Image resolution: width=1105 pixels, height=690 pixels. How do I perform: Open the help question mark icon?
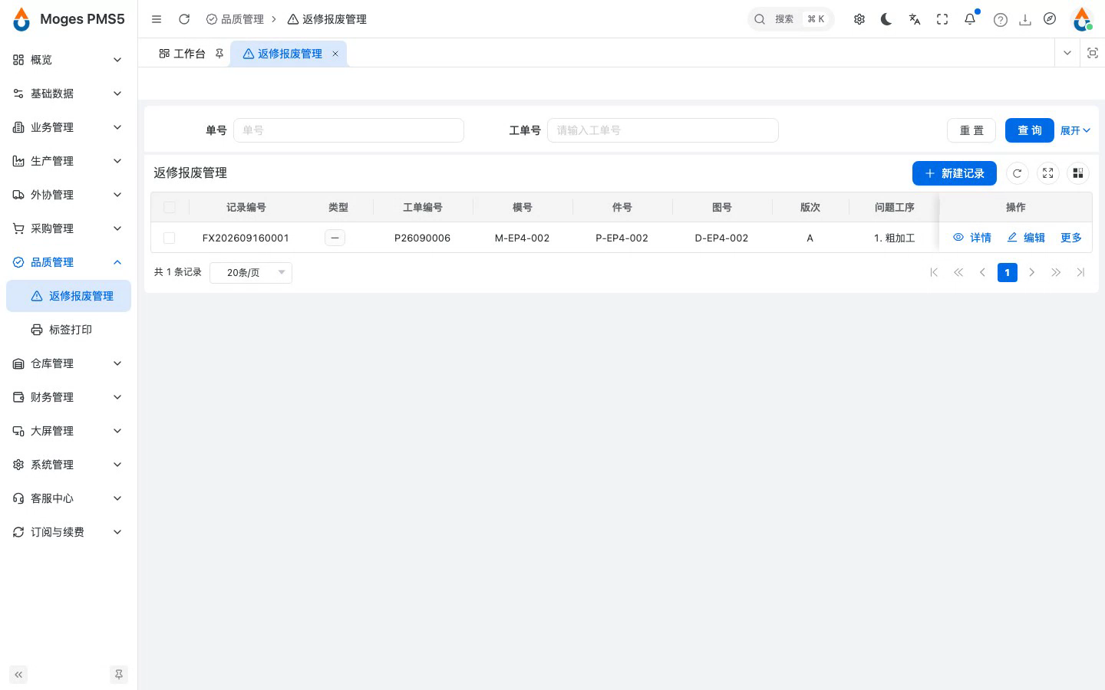[1001, 20]
